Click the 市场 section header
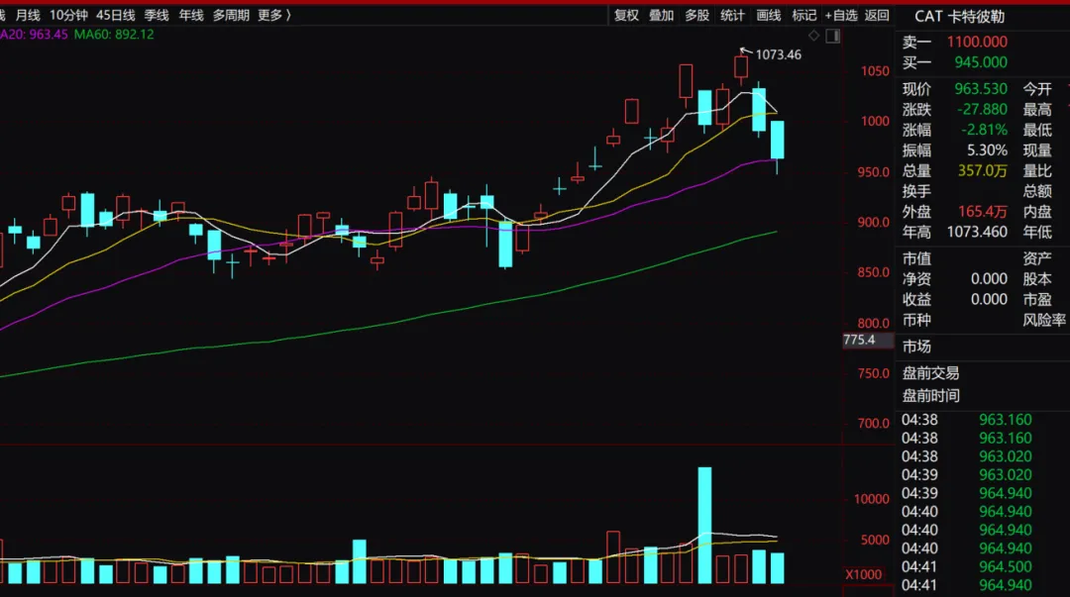This screenshot has width=1070, height=597. tap(916, 347)
